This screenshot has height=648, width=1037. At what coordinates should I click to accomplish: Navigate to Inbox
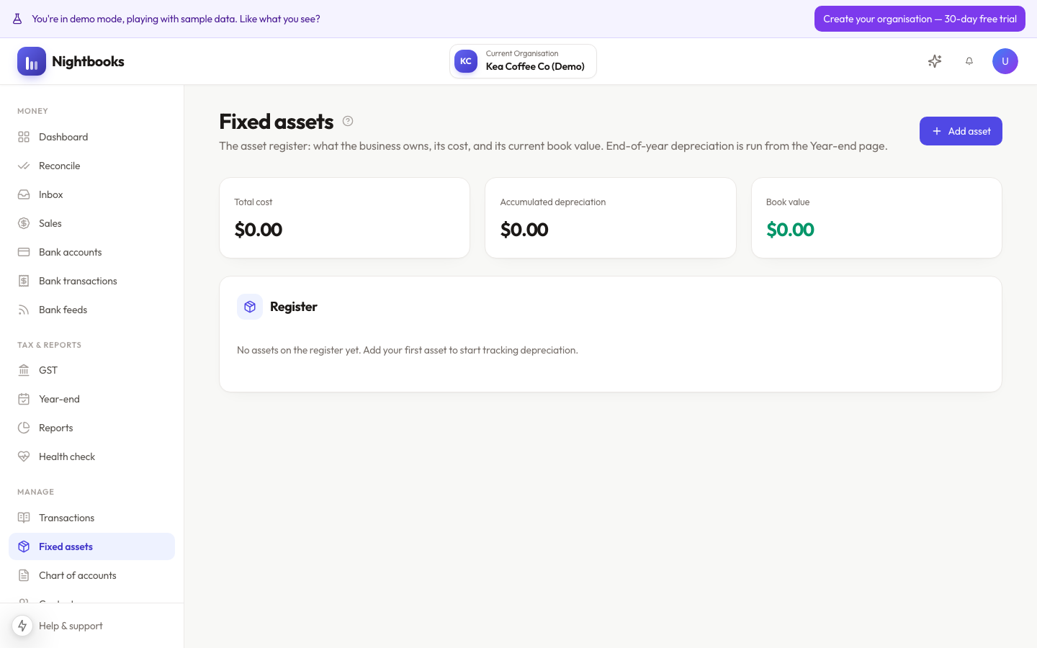[91, 194]
